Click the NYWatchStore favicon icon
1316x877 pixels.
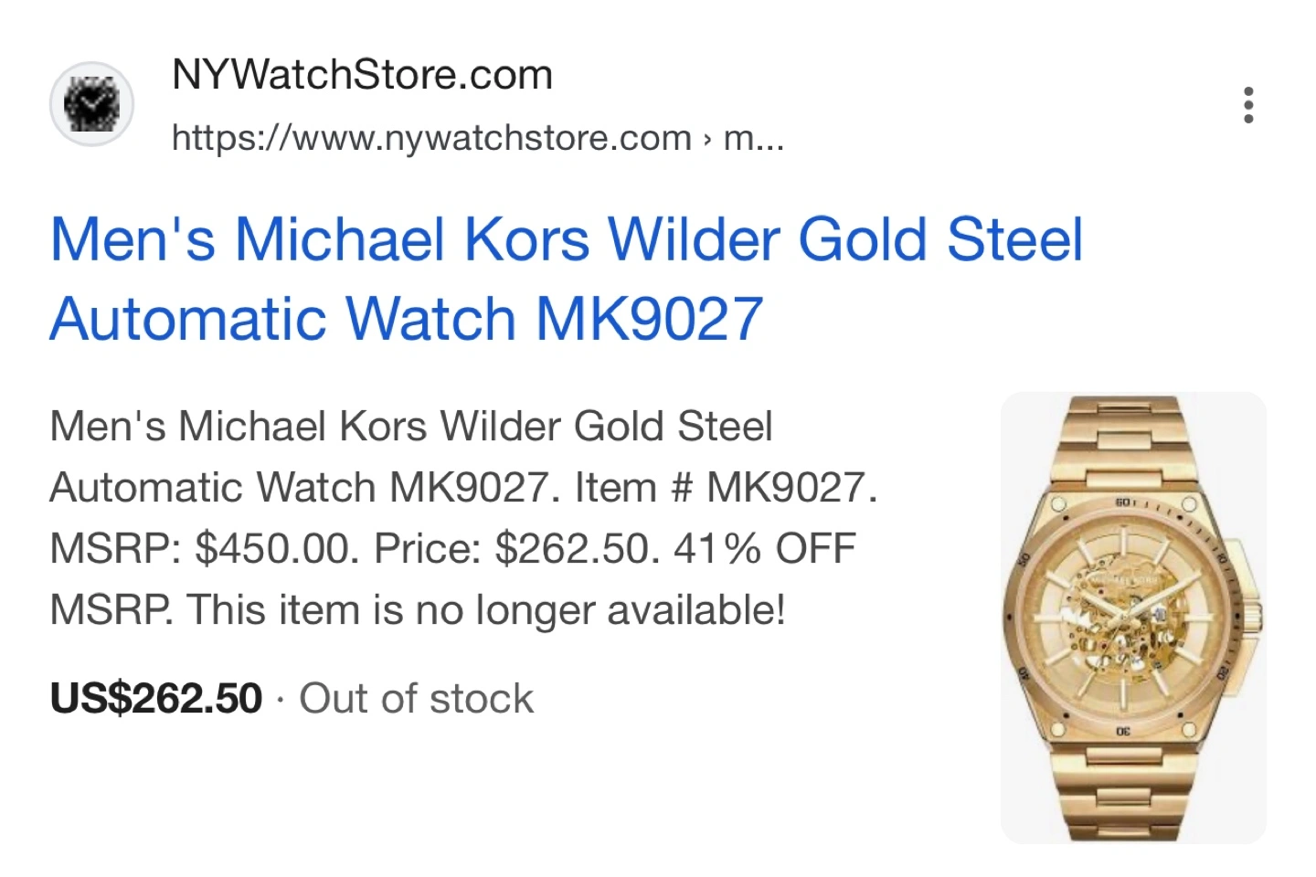[x=91, y=104]
